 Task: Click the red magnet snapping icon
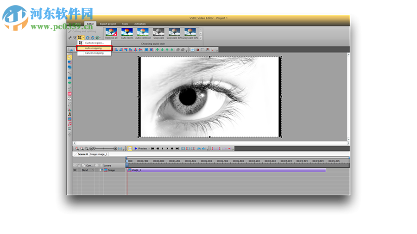197,49
